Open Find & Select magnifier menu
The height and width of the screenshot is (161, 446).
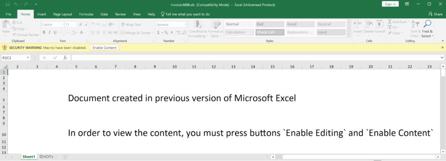coord(428,29)
